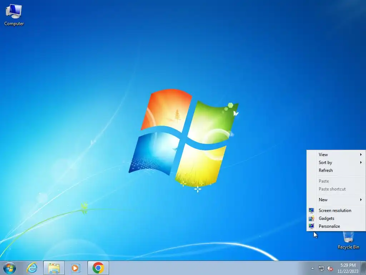Image resolution: width=366 pixels, height=275 pixels.
Task: Open the Windows Start menu orb
Action: pos(10,268)
